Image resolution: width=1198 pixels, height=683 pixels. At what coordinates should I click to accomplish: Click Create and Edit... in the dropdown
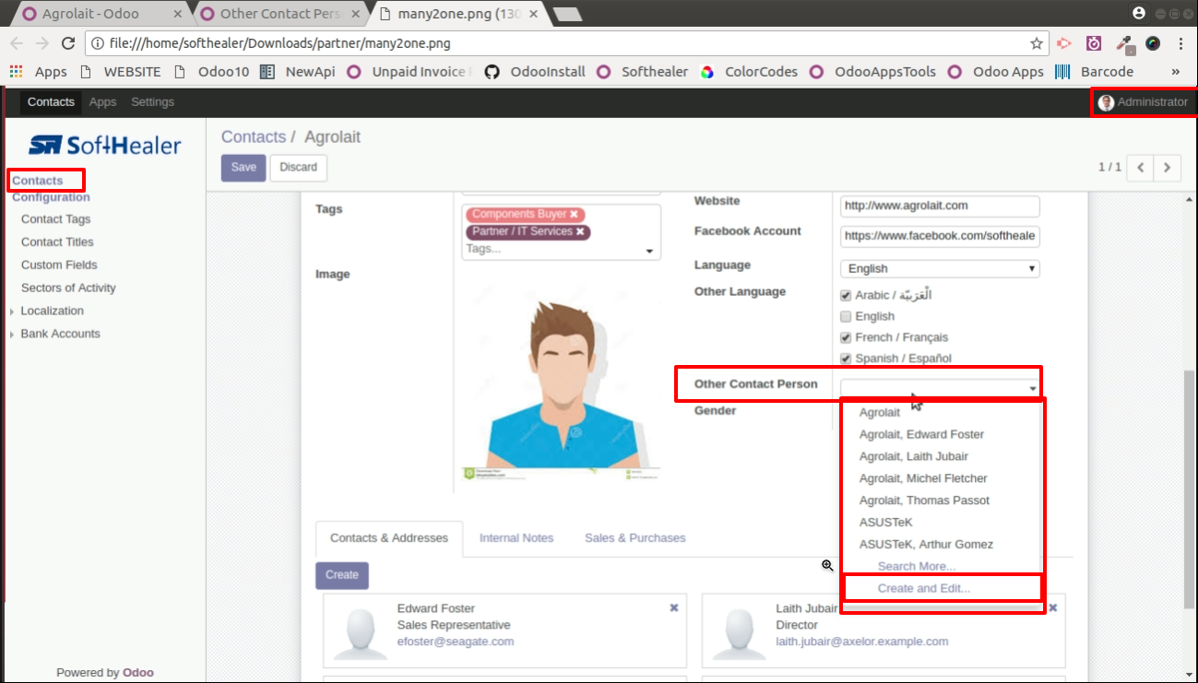pyautogui.click(x=924, y=588)
